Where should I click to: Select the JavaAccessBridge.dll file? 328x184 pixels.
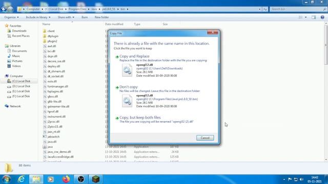(x=60, y=157)
